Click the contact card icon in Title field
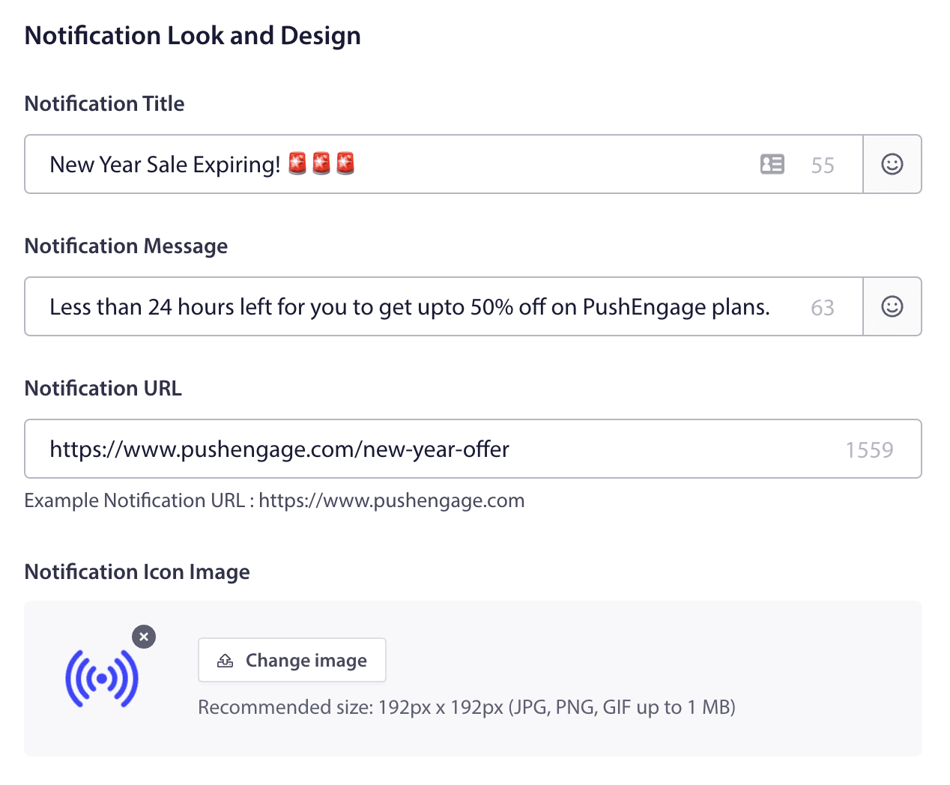This screenshot has width=950, height=785. 772,164
